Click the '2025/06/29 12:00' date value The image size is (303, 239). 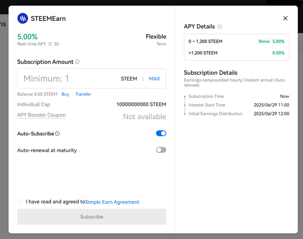(x=271, y=114)
